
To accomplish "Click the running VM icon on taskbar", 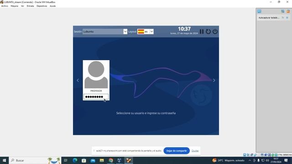I will pos(129,160).
